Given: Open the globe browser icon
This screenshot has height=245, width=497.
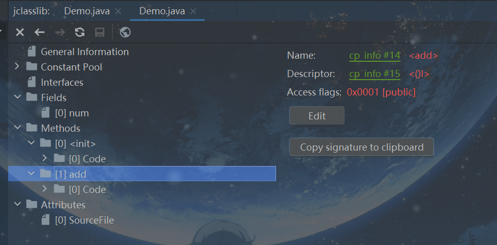Looking at the screenshot, I should coord(125,33).
